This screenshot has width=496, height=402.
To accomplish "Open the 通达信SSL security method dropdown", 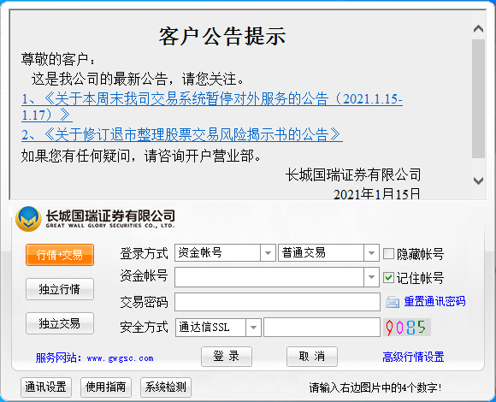I will (253, 328).
